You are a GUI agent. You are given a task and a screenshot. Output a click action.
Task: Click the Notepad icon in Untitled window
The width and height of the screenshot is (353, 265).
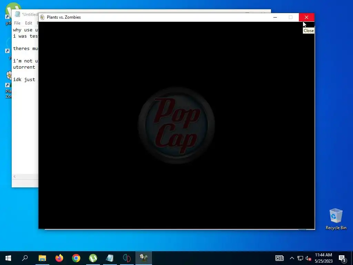17,14
